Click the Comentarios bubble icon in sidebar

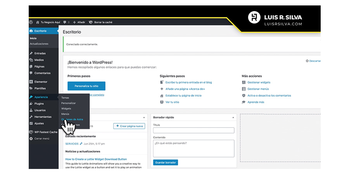click(31, 73)
